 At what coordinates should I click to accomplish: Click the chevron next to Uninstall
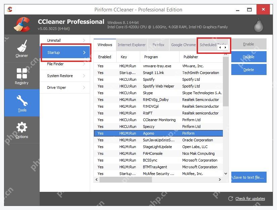(x=84, y=40)
